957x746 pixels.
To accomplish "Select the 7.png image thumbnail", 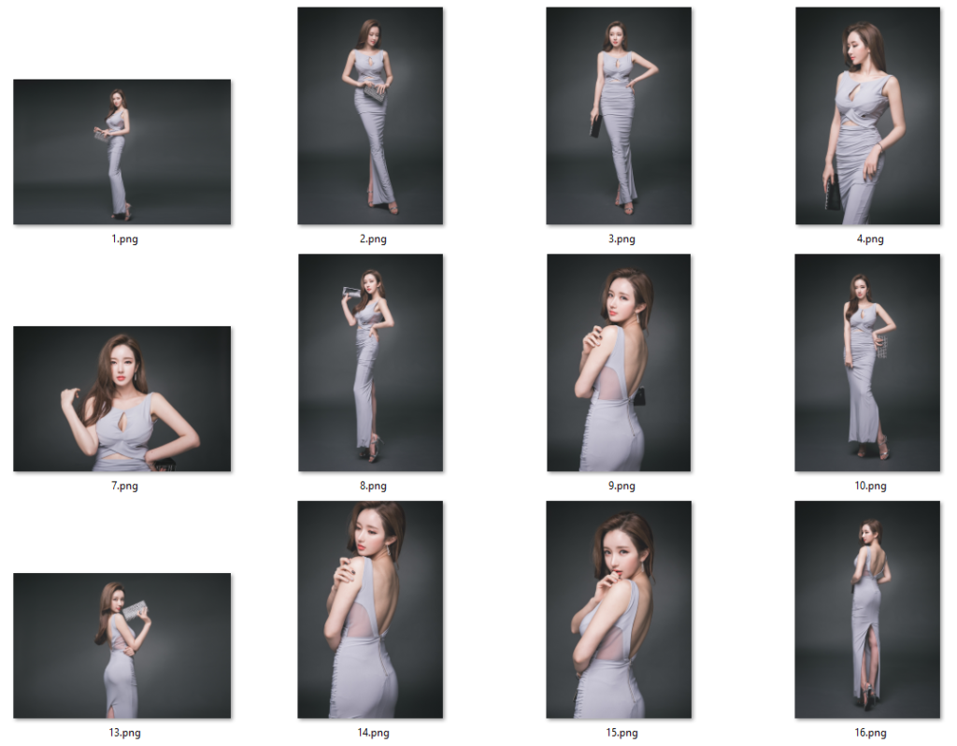I will point(122,398).
